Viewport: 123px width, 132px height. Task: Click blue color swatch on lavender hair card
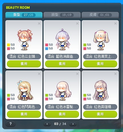pos(47,49)
